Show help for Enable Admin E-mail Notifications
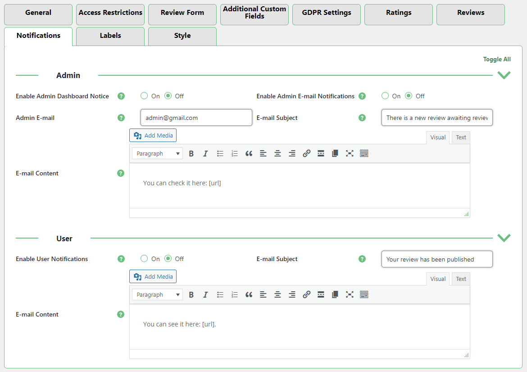Image resolution: width=527 pixels, height=372 pixels. (362, 96)
